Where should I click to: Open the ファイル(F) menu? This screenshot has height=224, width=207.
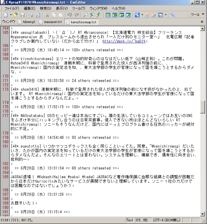coord(12,8)
